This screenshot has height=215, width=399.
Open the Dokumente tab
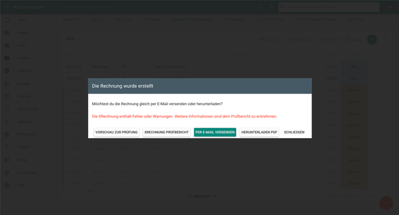tap(235, 20)
